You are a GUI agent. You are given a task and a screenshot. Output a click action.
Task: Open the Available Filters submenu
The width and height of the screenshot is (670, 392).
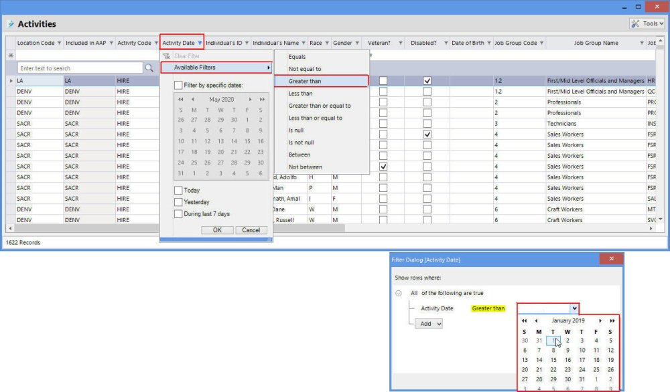216,68
